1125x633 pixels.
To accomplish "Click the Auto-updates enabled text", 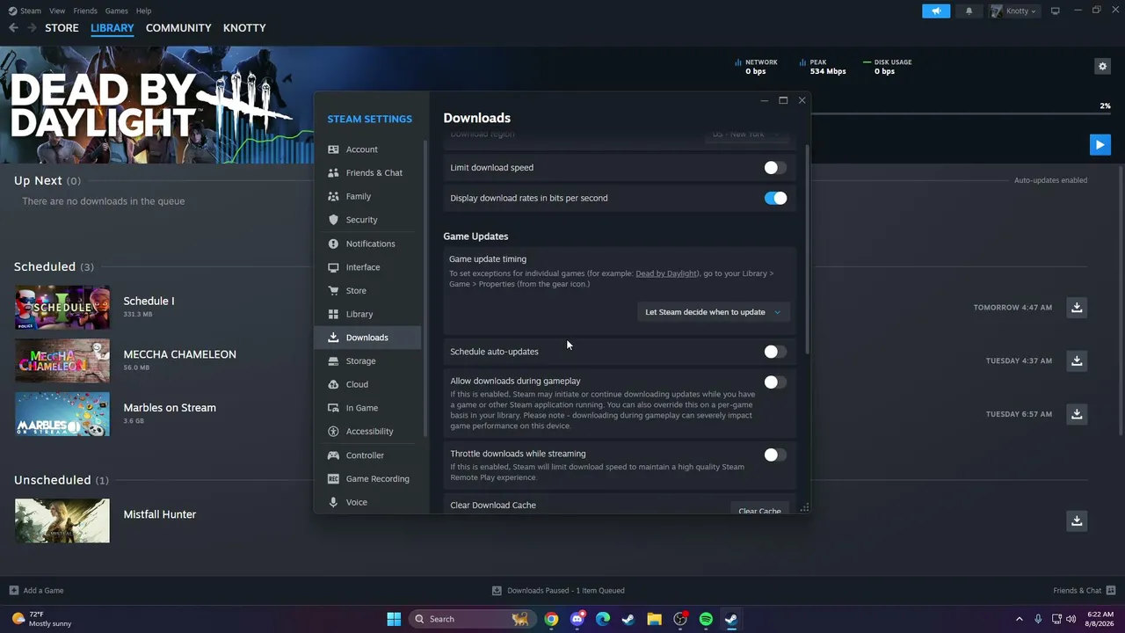I will point(1050,180).
